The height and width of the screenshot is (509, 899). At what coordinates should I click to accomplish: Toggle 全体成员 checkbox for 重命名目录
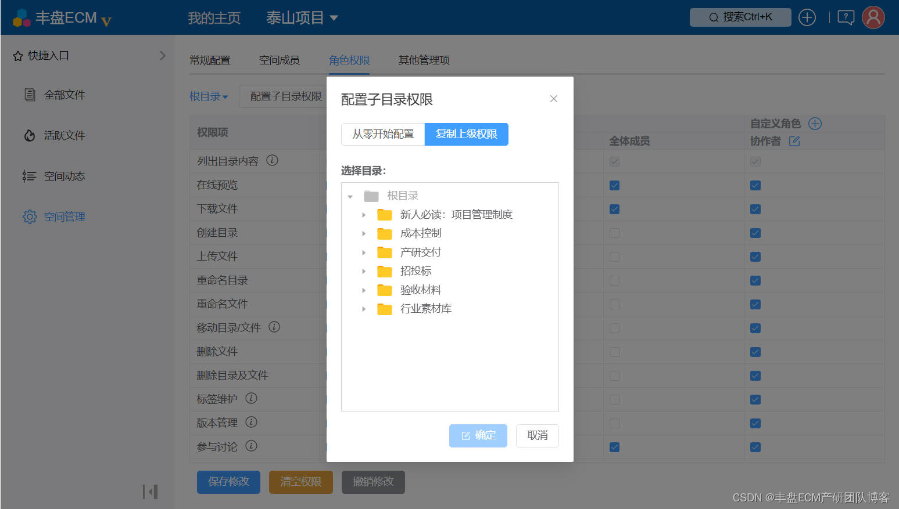tap(614, 281)
